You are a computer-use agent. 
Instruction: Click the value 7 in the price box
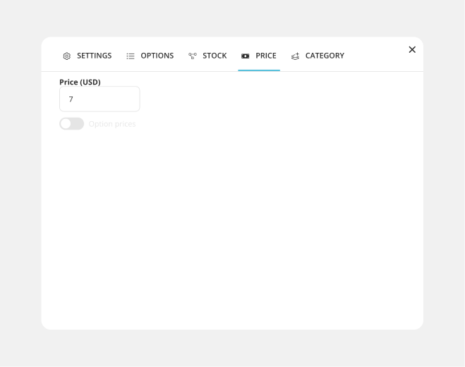(71, 99)
